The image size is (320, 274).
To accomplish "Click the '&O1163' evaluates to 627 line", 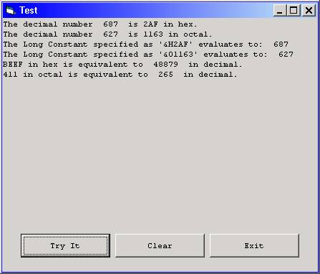I will coord(148,55).
